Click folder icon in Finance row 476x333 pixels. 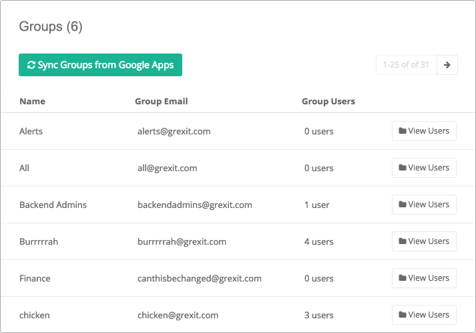403,278
